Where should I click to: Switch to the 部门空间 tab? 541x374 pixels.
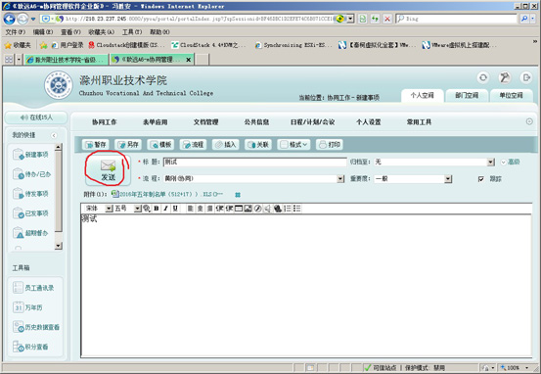(x=467, y=95)
